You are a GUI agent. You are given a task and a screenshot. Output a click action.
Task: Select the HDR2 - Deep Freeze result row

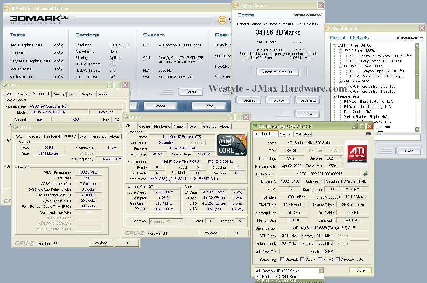(x=376, y=76)
